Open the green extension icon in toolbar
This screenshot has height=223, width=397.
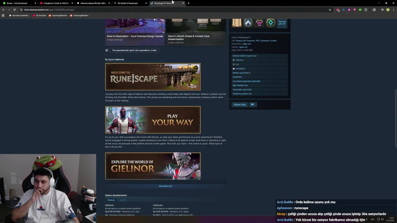point(360,10)
